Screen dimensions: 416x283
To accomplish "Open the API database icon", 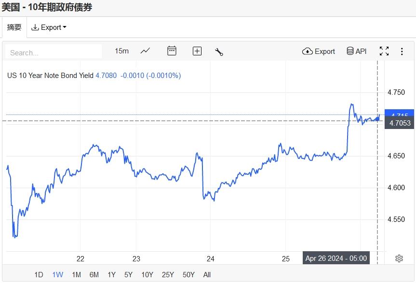I will pos(357,51).
